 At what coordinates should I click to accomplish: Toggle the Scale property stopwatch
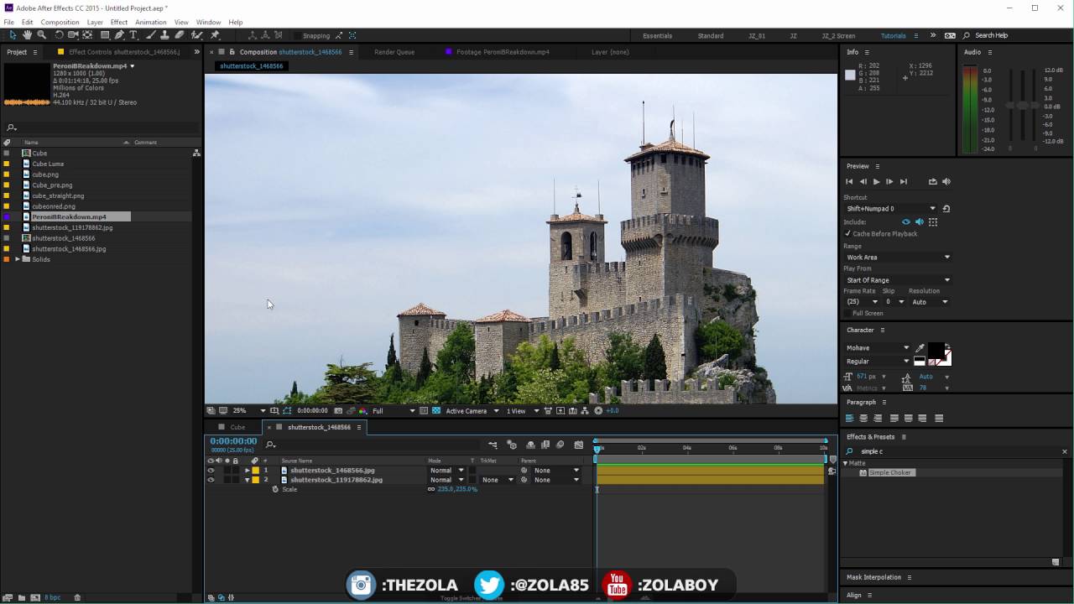point(275,489)
